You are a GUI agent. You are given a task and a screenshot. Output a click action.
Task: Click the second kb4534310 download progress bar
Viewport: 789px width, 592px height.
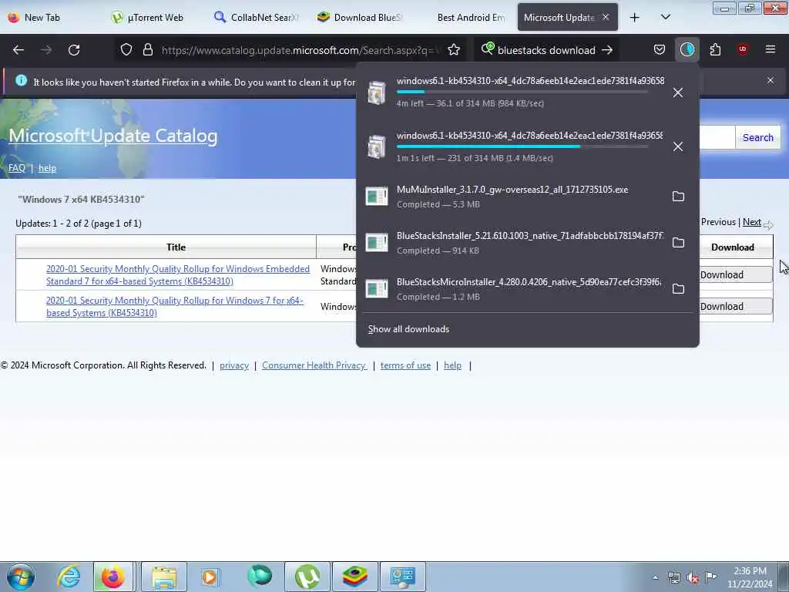click(522, 146)
